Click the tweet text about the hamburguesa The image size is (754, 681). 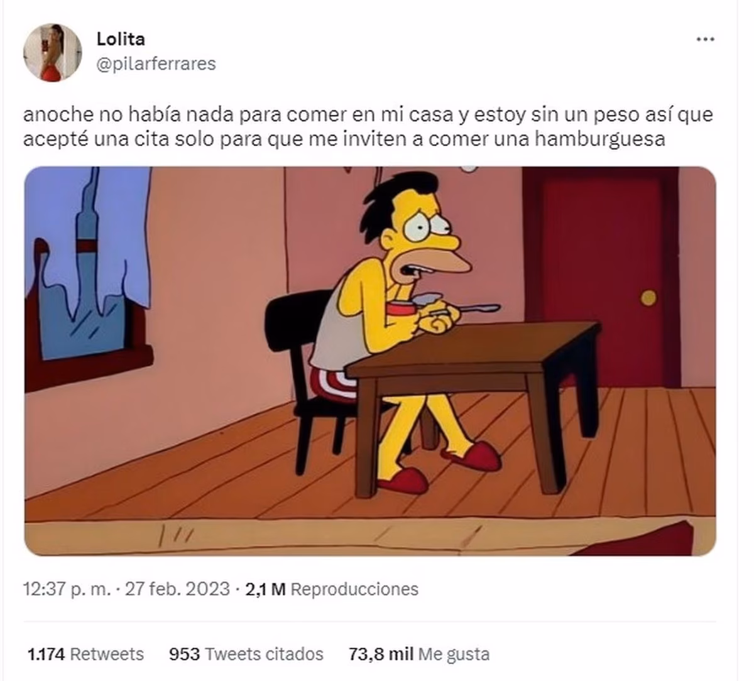pyautogui.click(x=368, y=128)
